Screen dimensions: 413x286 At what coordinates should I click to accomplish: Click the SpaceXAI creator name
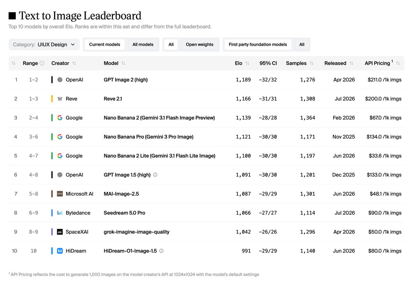tap(77, 232)
